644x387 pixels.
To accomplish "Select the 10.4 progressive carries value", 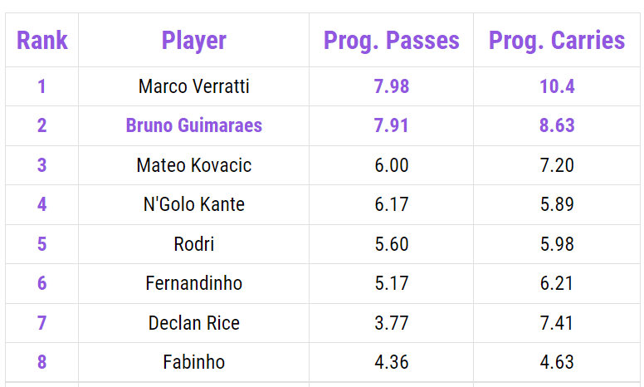I will click(x=557, y=86).
